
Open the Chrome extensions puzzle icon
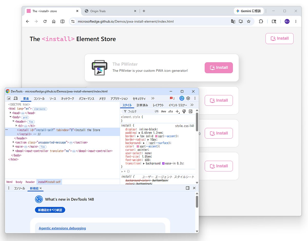(261, 22)
